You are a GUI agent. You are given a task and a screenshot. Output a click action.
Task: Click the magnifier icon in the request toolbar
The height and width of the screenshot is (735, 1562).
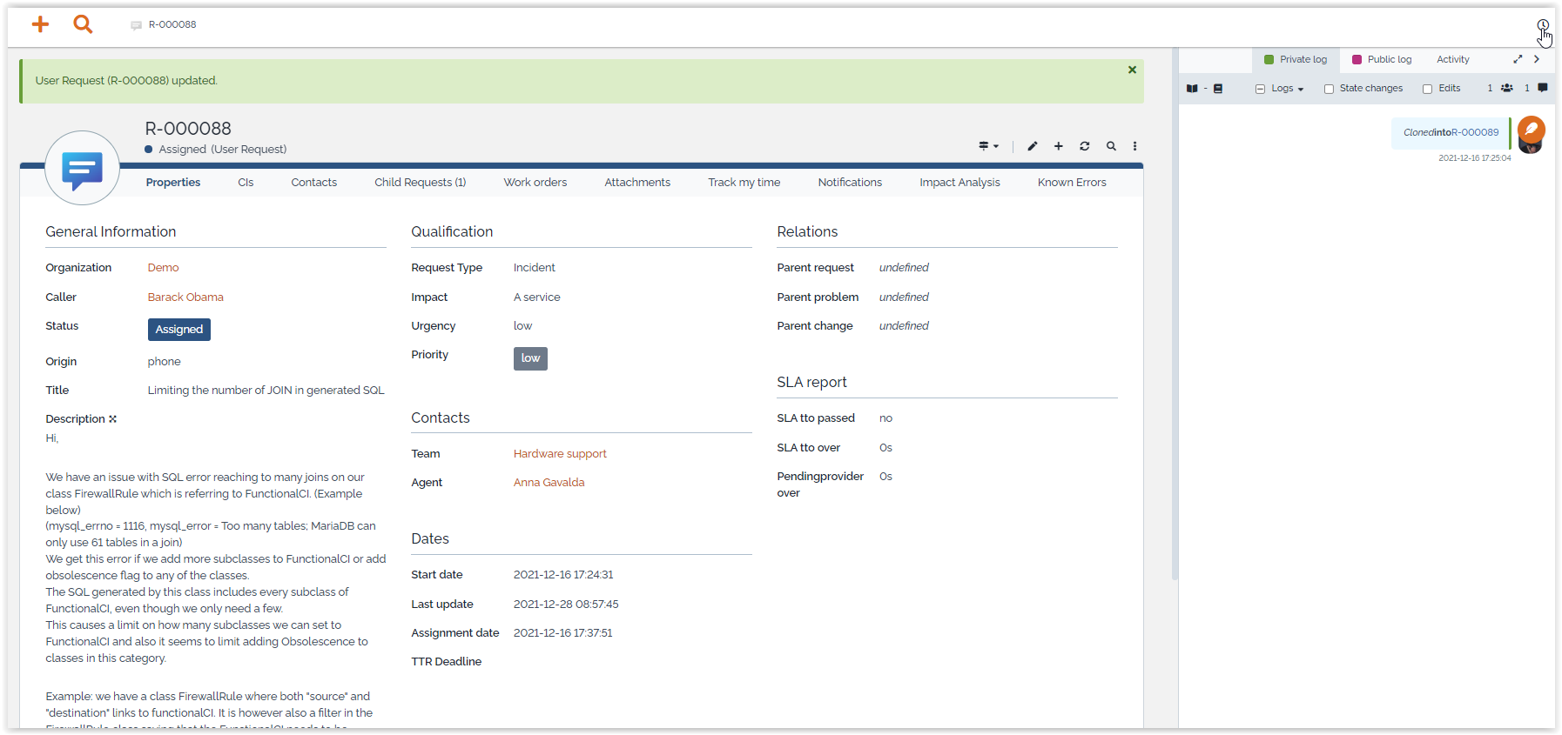click(1111, 146)
